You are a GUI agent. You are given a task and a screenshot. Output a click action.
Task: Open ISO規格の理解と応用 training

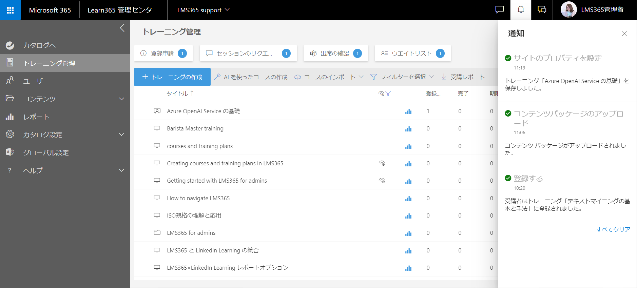(194, 215)
